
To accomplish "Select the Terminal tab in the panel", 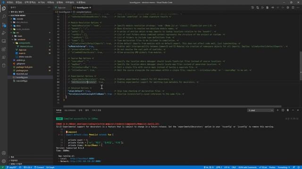I will pos(59,110).
